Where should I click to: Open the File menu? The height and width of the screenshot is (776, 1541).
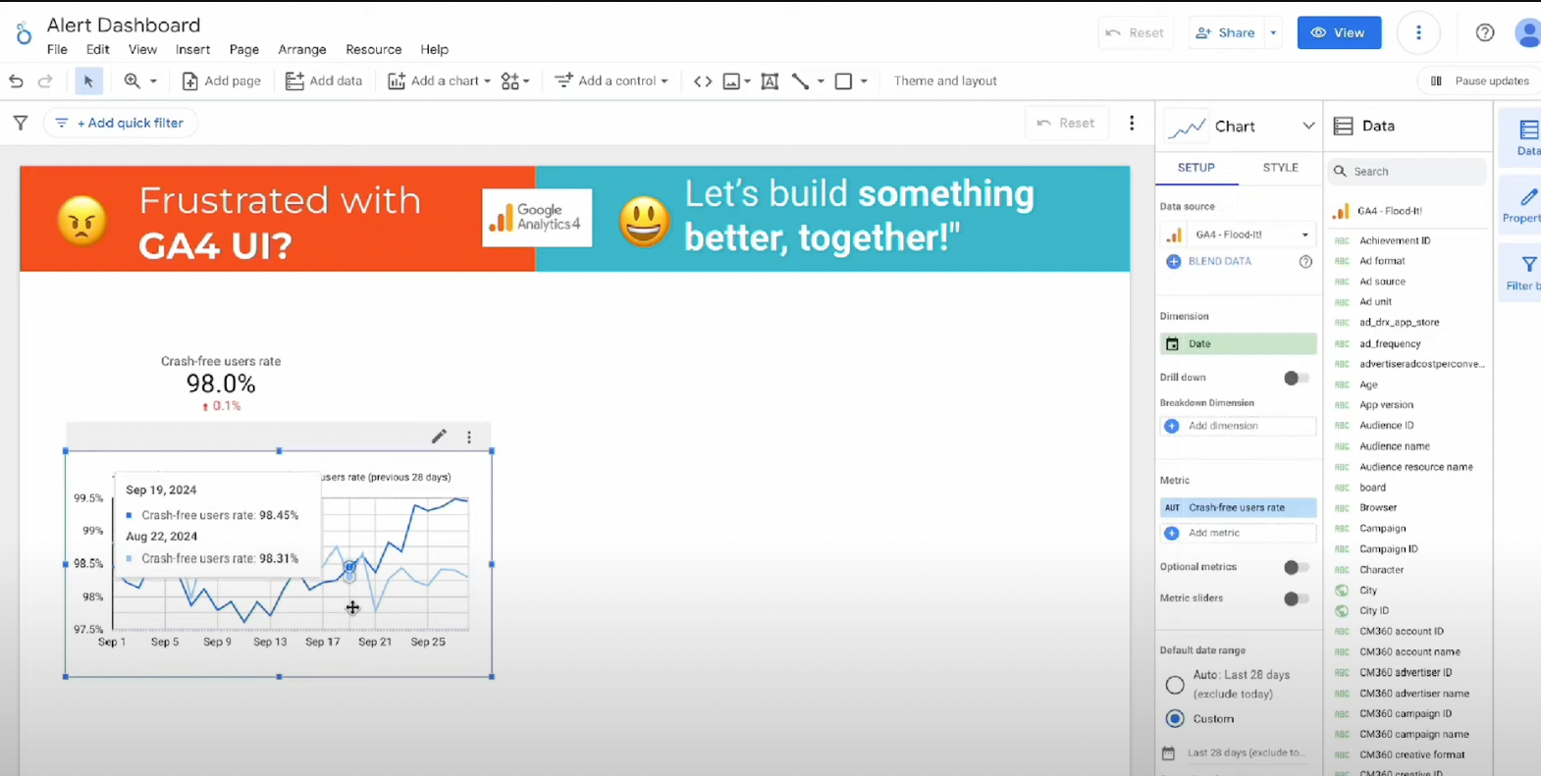[x=58, y=49]
